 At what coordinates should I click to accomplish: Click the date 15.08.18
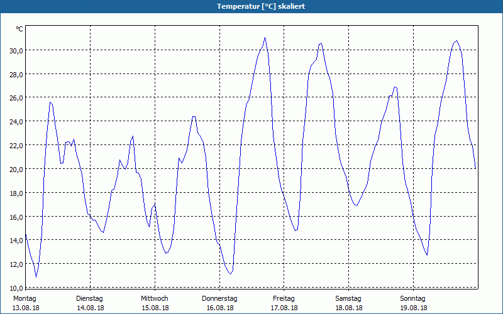tap(155, 308)
